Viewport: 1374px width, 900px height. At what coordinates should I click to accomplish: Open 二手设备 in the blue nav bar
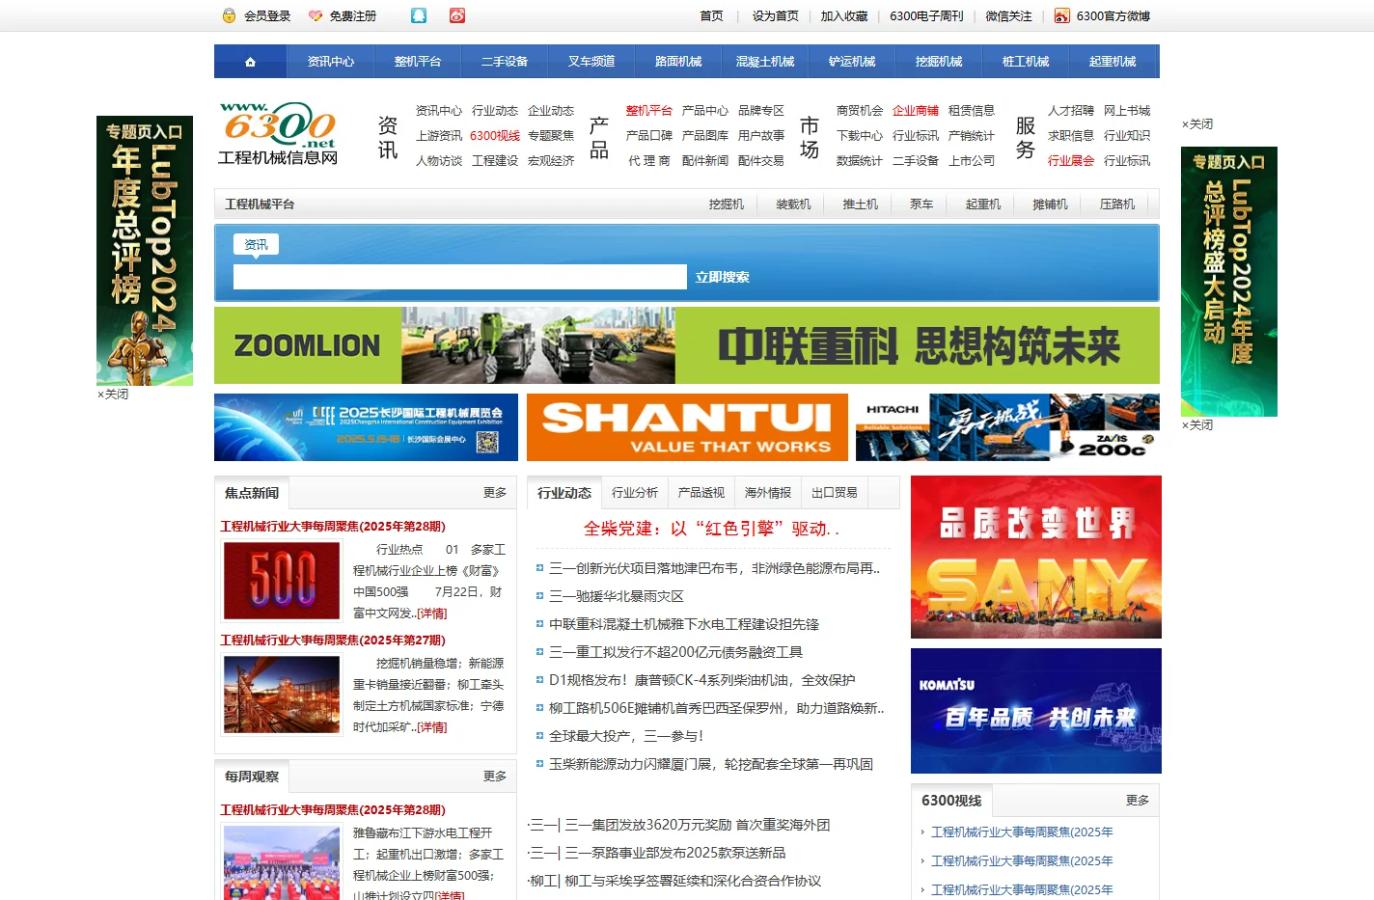coord(505,62)
